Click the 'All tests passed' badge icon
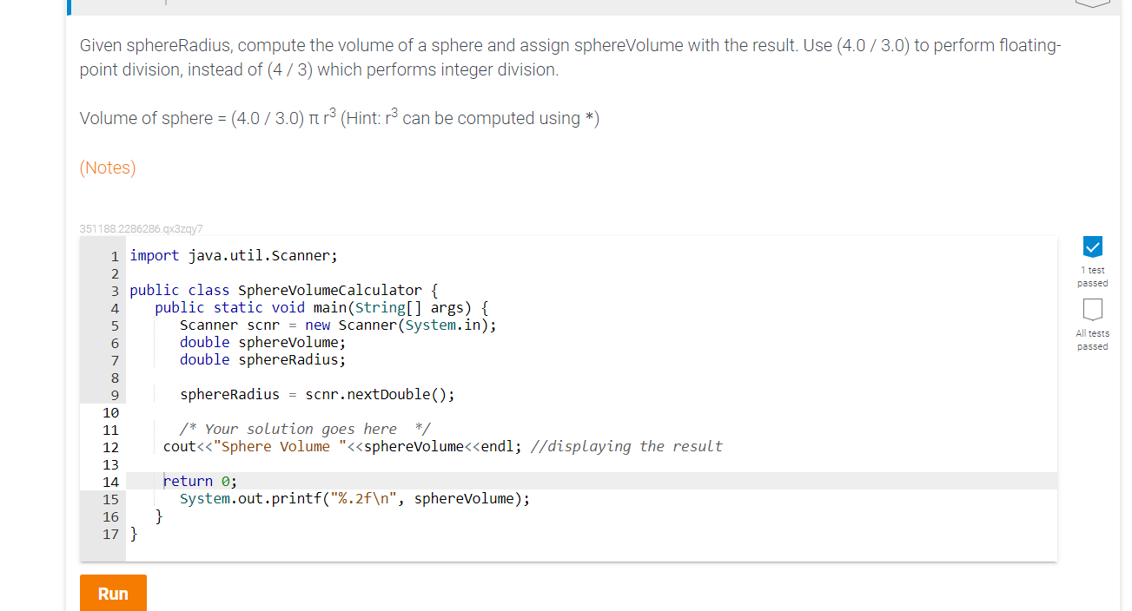 [x=1092, y=309]
